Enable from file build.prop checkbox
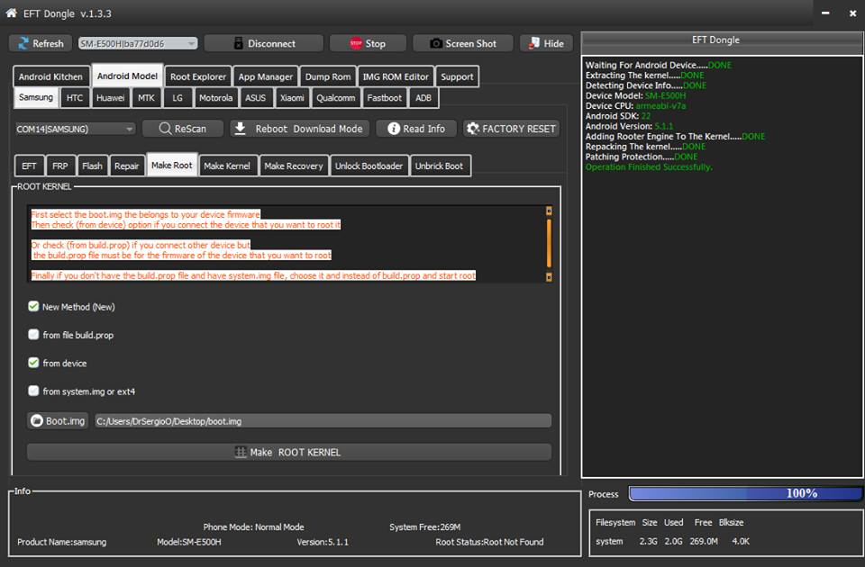 [33, 335]
